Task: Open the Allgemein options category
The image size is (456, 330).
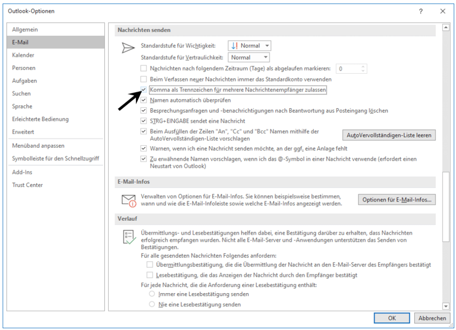Action: 55,30
